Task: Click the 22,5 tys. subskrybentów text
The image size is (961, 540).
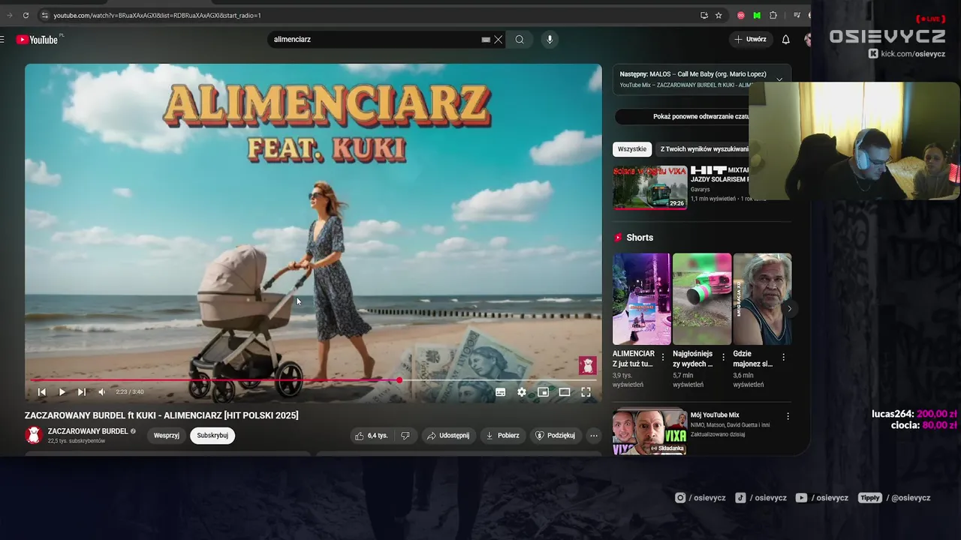Action: click(77, 441)
